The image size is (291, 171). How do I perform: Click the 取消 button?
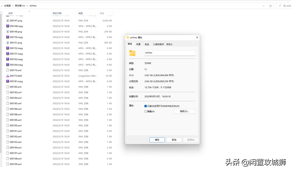pyautogui.click(x=174, y=140)
